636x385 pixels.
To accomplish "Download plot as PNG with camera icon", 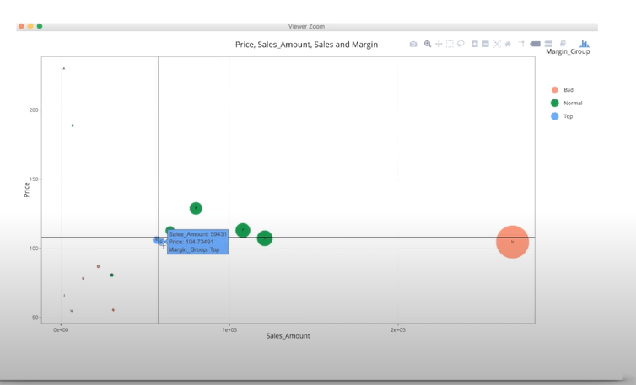I will point(413,44).
